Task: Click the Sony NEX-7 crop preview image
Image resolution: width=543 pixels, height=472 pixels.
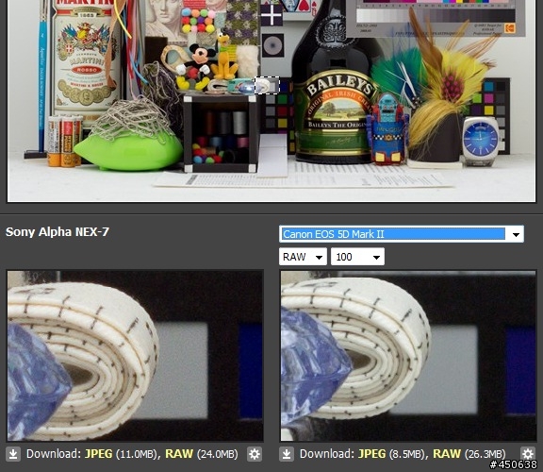Action: (135, 356)
